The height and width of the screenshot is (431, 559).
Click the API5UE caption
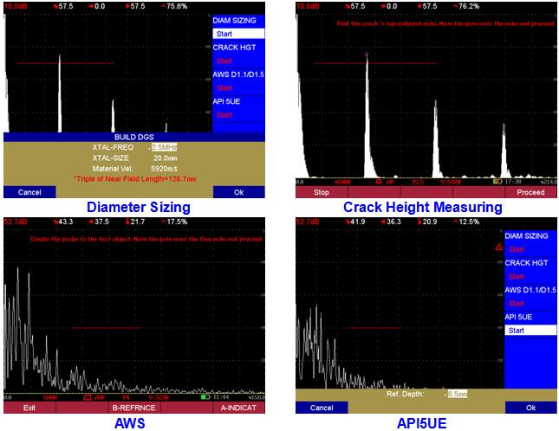pyautogui.click(x=421, y=423)
